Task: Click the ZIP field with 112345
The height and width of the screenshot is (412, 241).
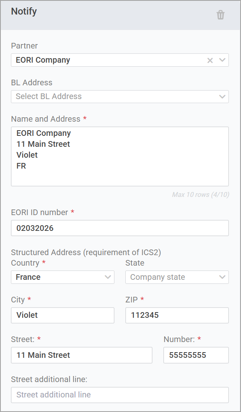Action: click(x=177, y=315)
